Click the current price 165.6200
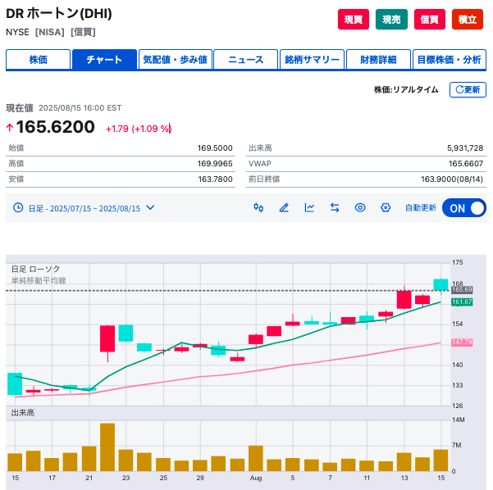This screenshot has width=493, height=490. 55,127
